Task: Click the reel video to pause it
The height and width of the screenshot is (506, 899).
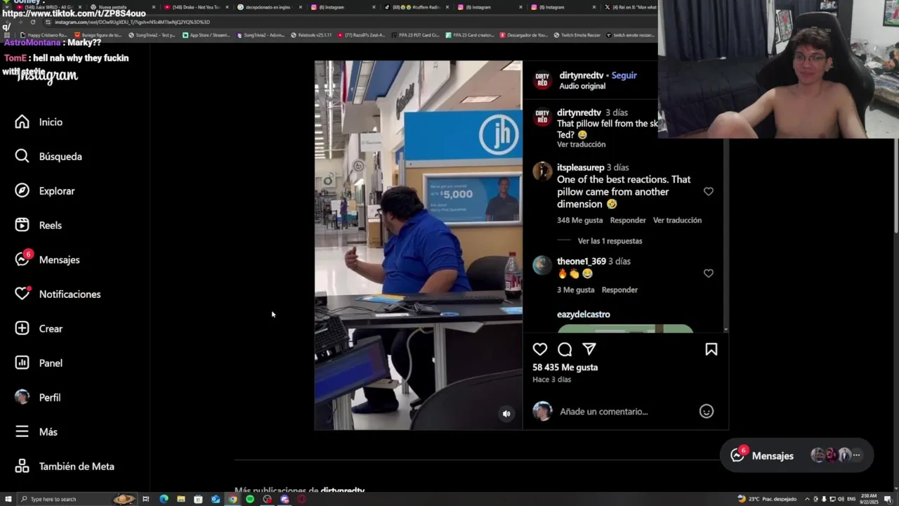Action: pyautogui.click(x=418, y=245)
